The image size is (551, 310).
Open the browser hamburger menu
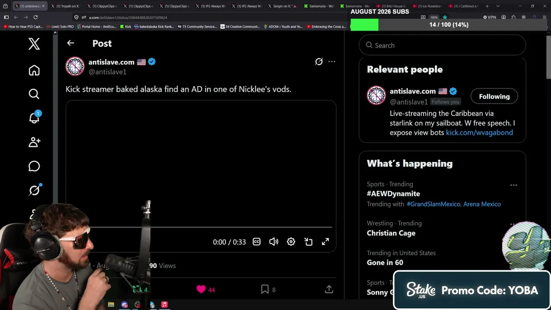[x=545, y=17]
